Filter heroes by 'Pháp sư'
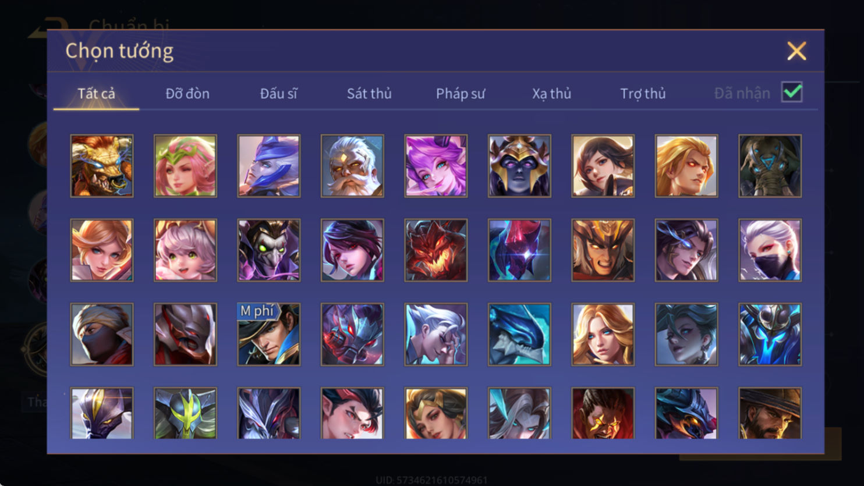The image size is (864, 486). point(461,93)
